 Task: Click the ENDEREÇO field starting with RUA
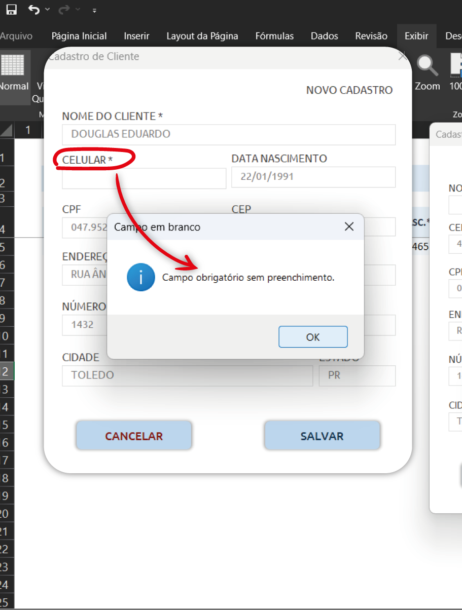pyautogui.click(x=85, y=275)
